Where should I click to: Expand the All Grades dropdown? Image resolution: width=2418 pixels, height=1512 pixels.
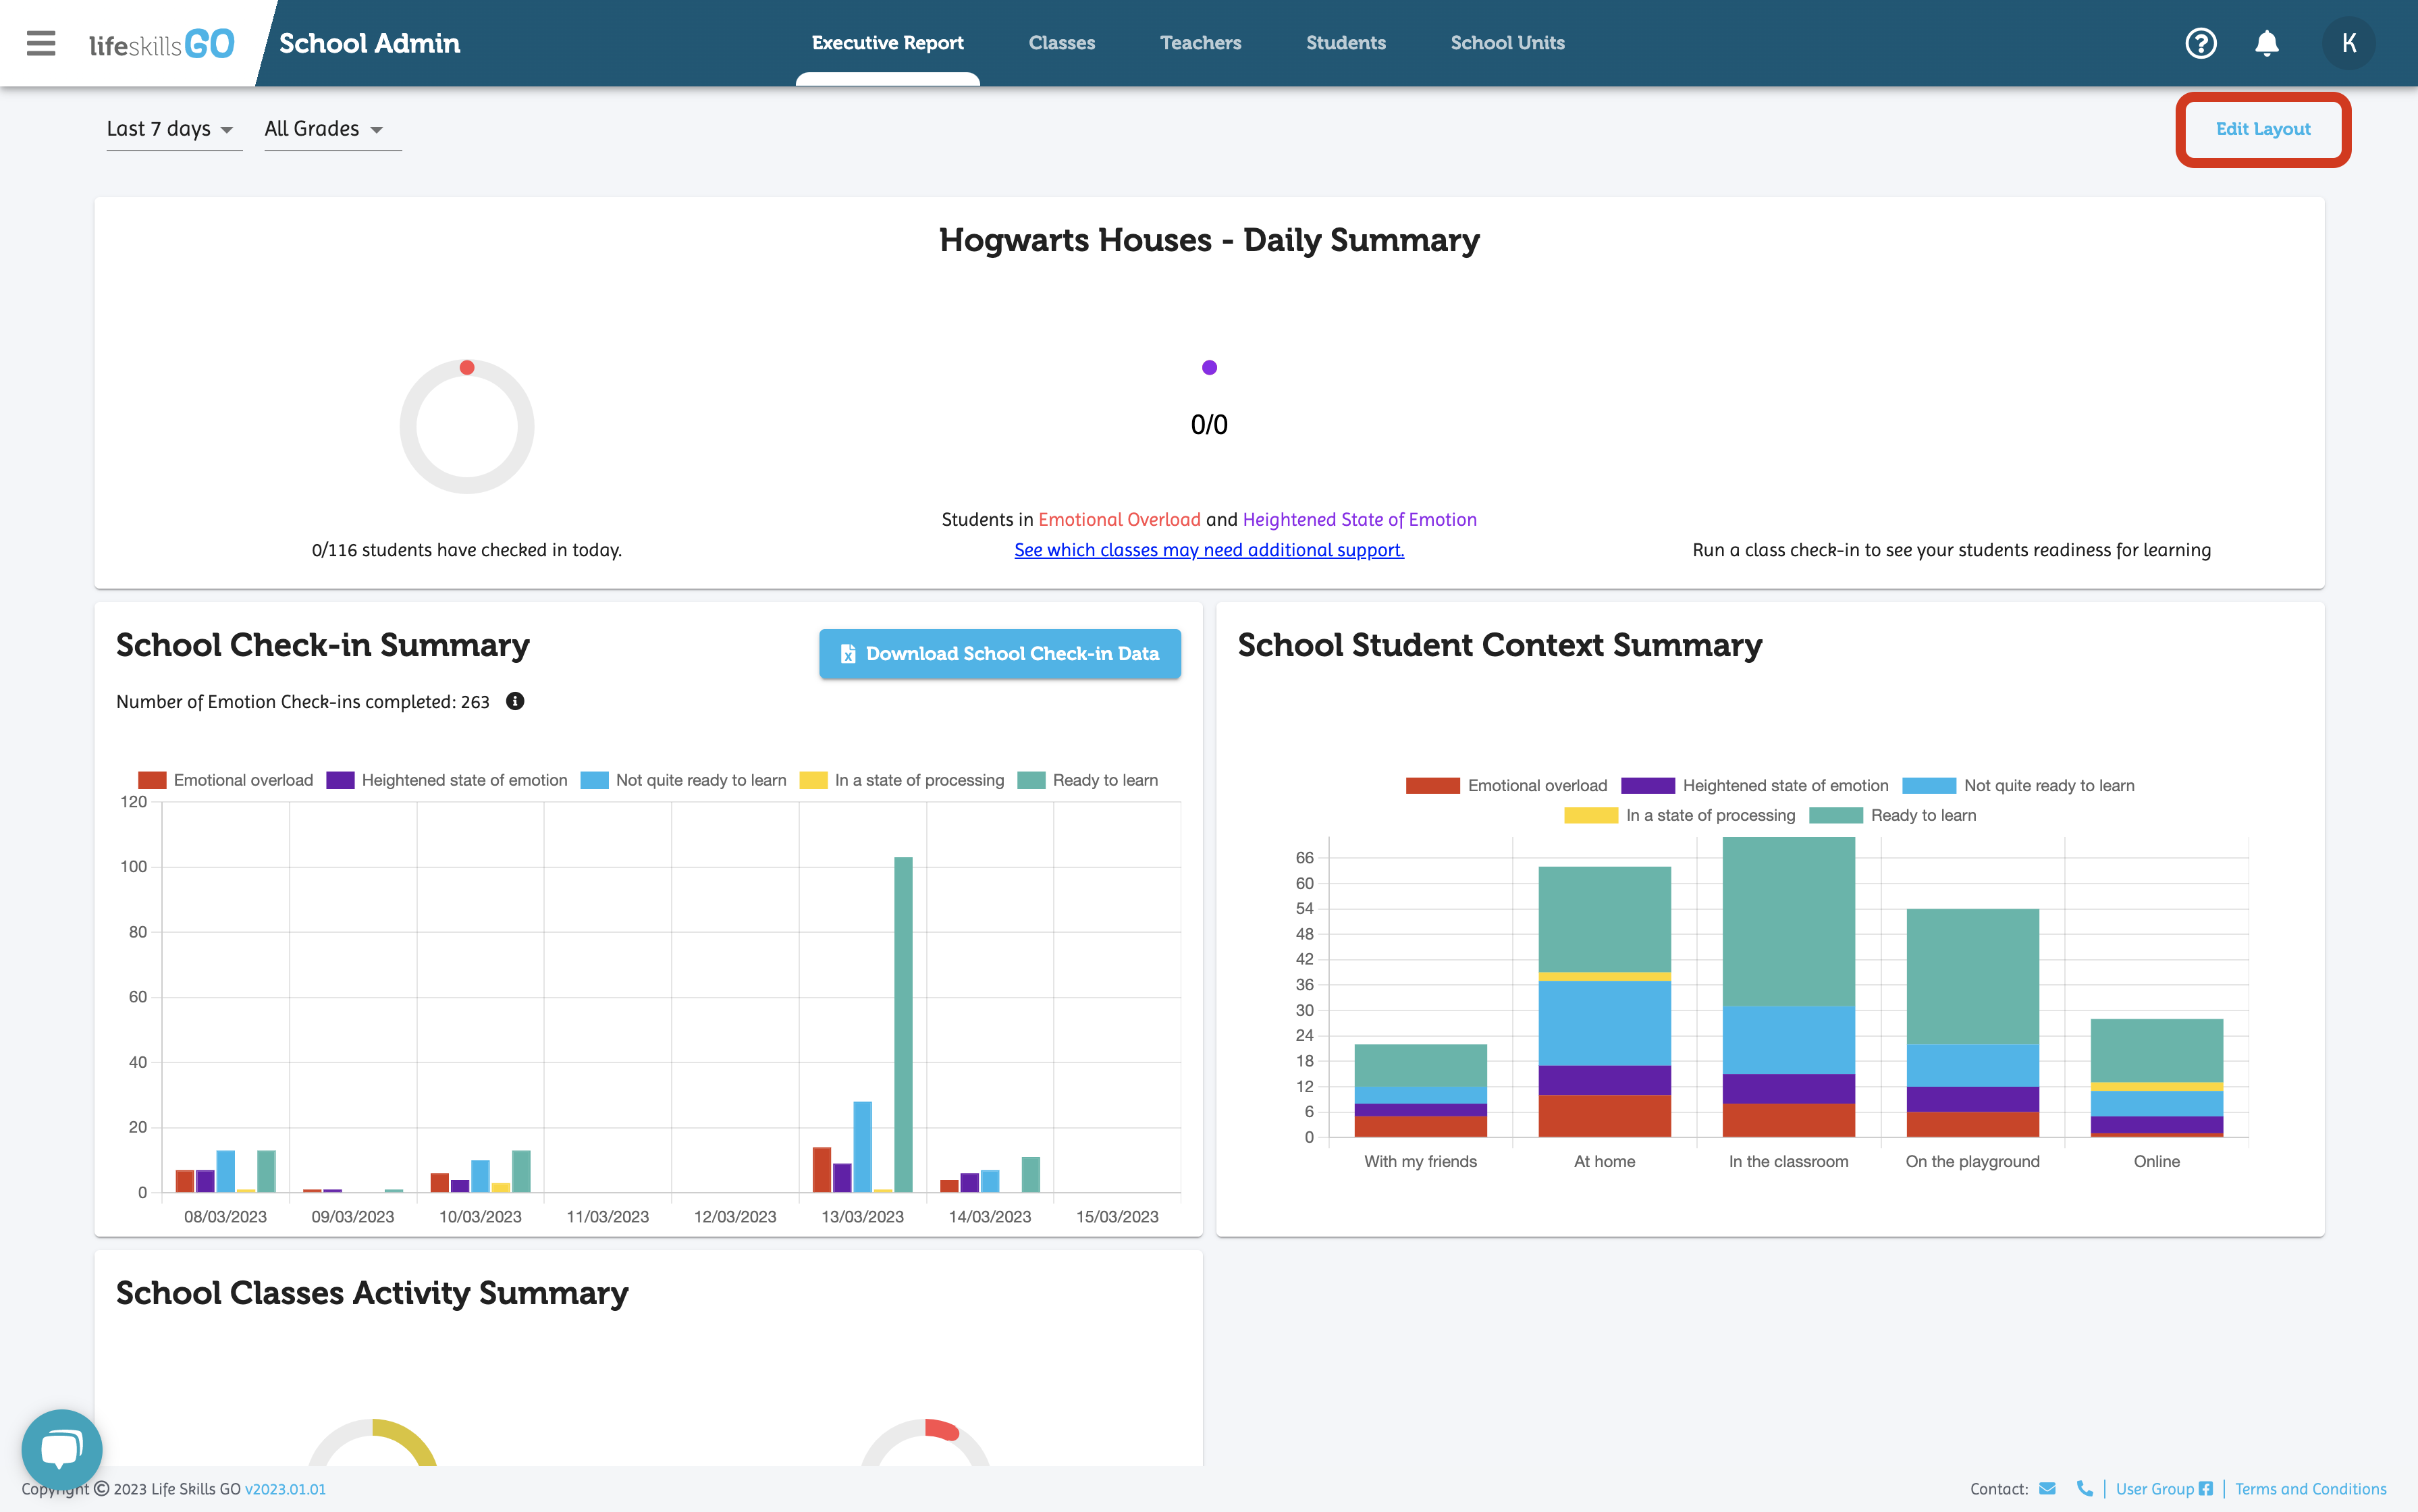(x=325, y=129)
